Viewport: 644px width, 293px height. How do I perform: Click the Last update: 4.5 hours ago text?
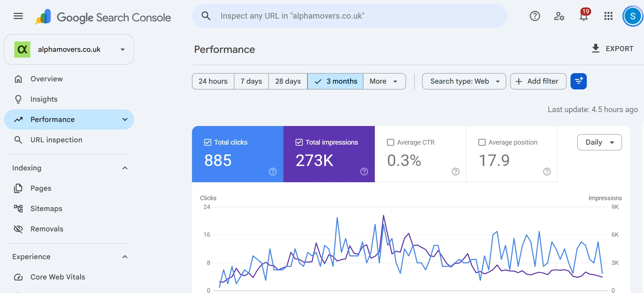593,109
